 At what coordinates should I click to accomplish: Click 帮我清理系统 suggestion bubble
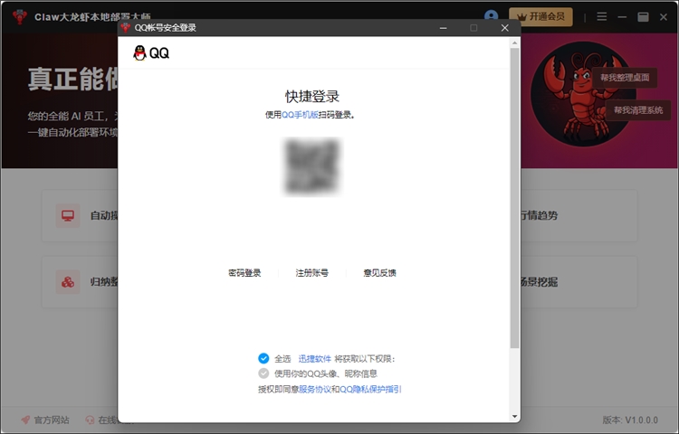click(638, 110)
